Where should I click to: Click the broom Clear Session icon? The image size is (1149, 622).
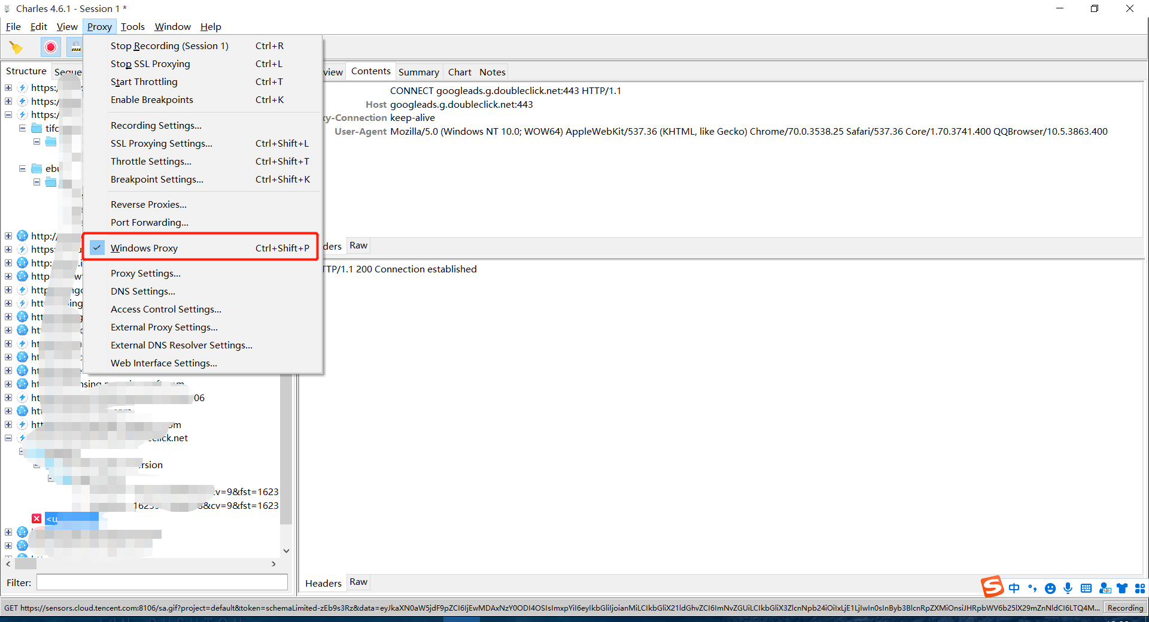point(16,47)
